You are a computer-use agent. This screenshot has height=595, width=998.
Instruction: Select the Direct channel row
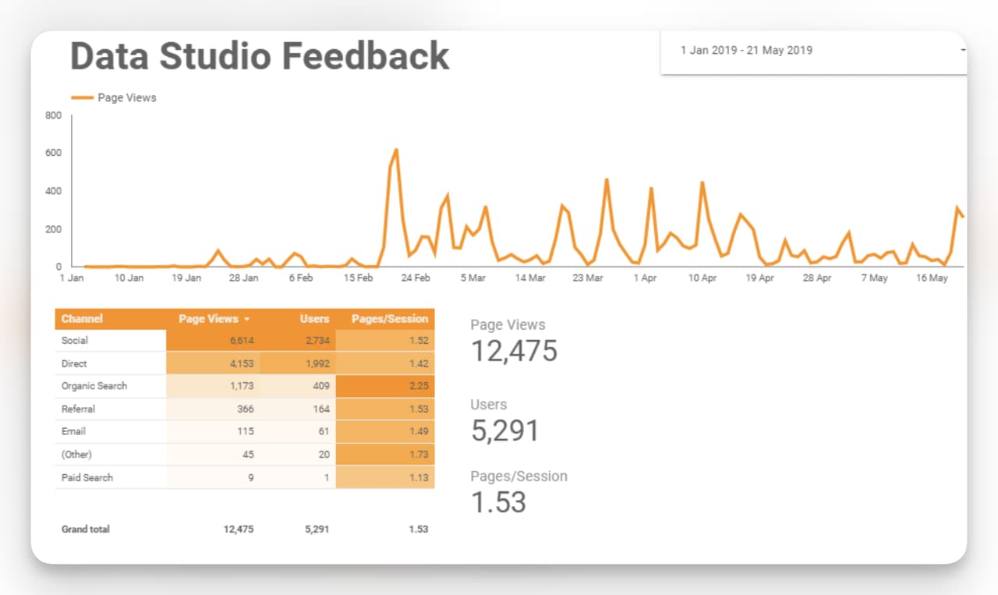point(245,363)
